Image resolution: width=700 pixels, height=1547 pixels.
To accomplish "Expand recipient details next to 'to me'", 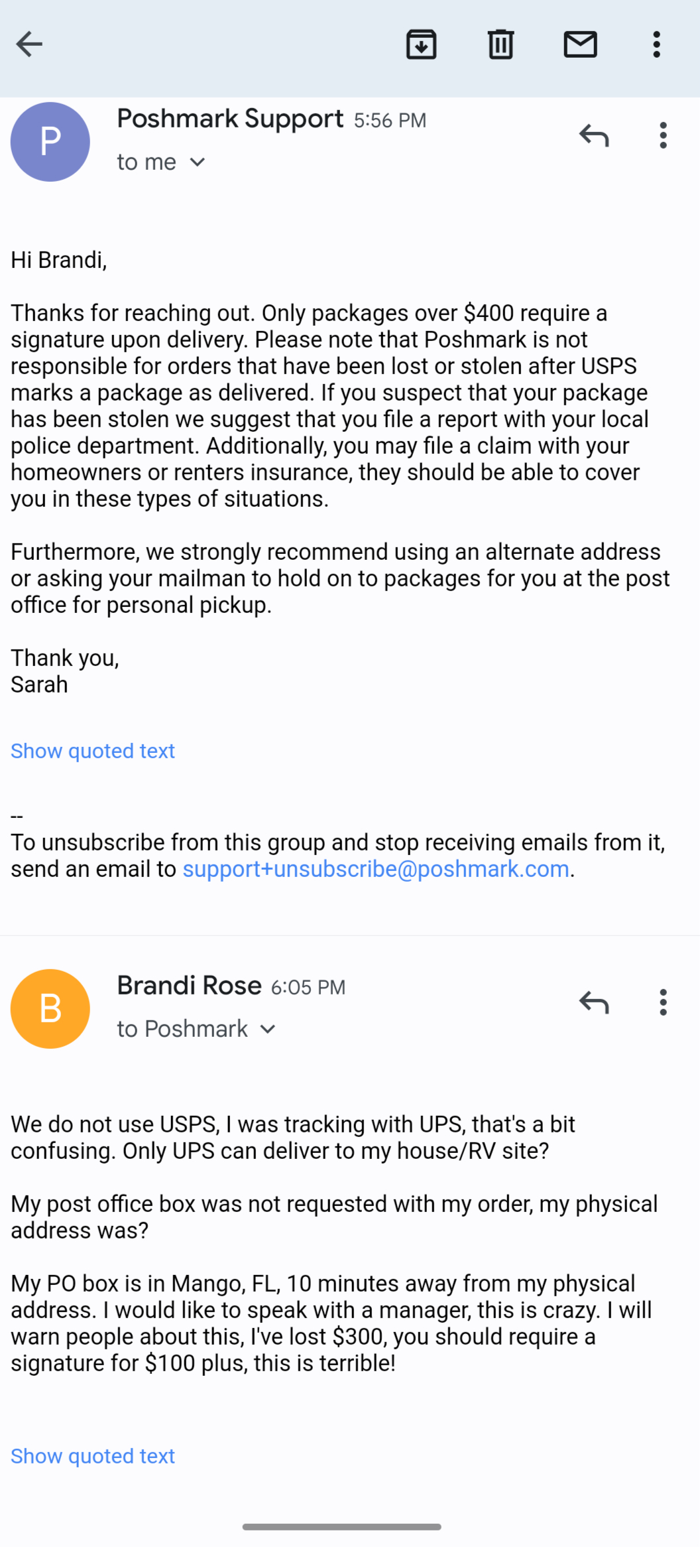I will pos(198,163).
